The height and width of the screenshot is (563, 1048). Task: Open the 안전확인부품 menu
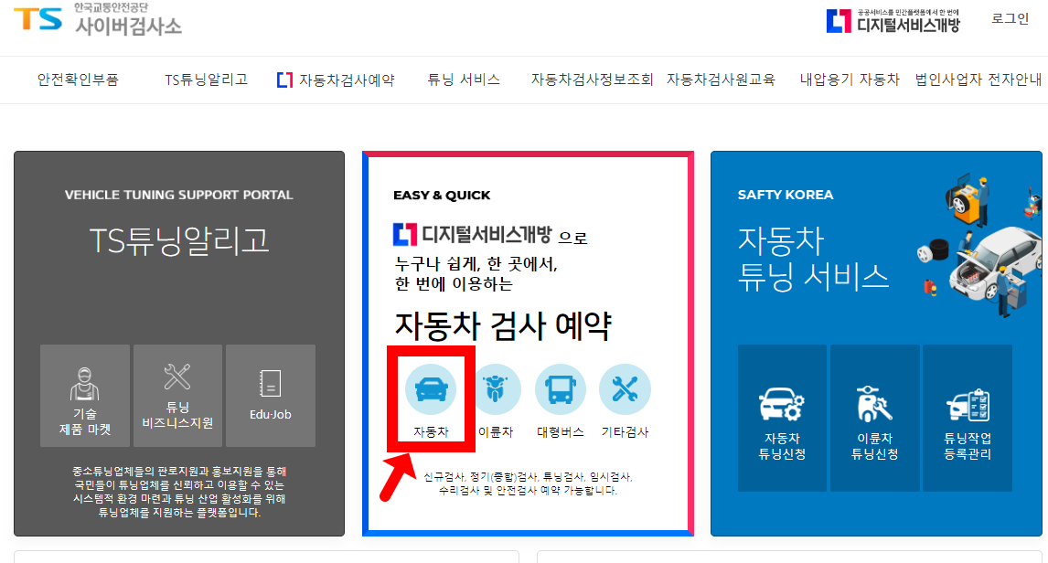click(x=78, y=80)
